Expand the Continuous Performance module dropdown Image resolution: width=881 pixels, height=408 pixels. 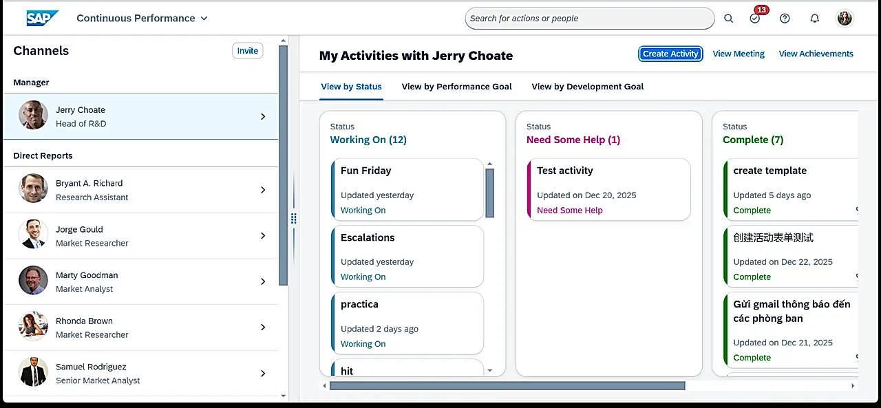[204, 19]
